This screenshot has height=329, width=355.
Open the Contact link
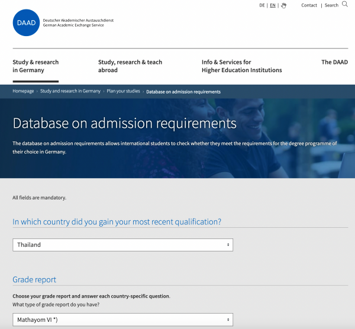pyautogui.click(x=309, y=5)
